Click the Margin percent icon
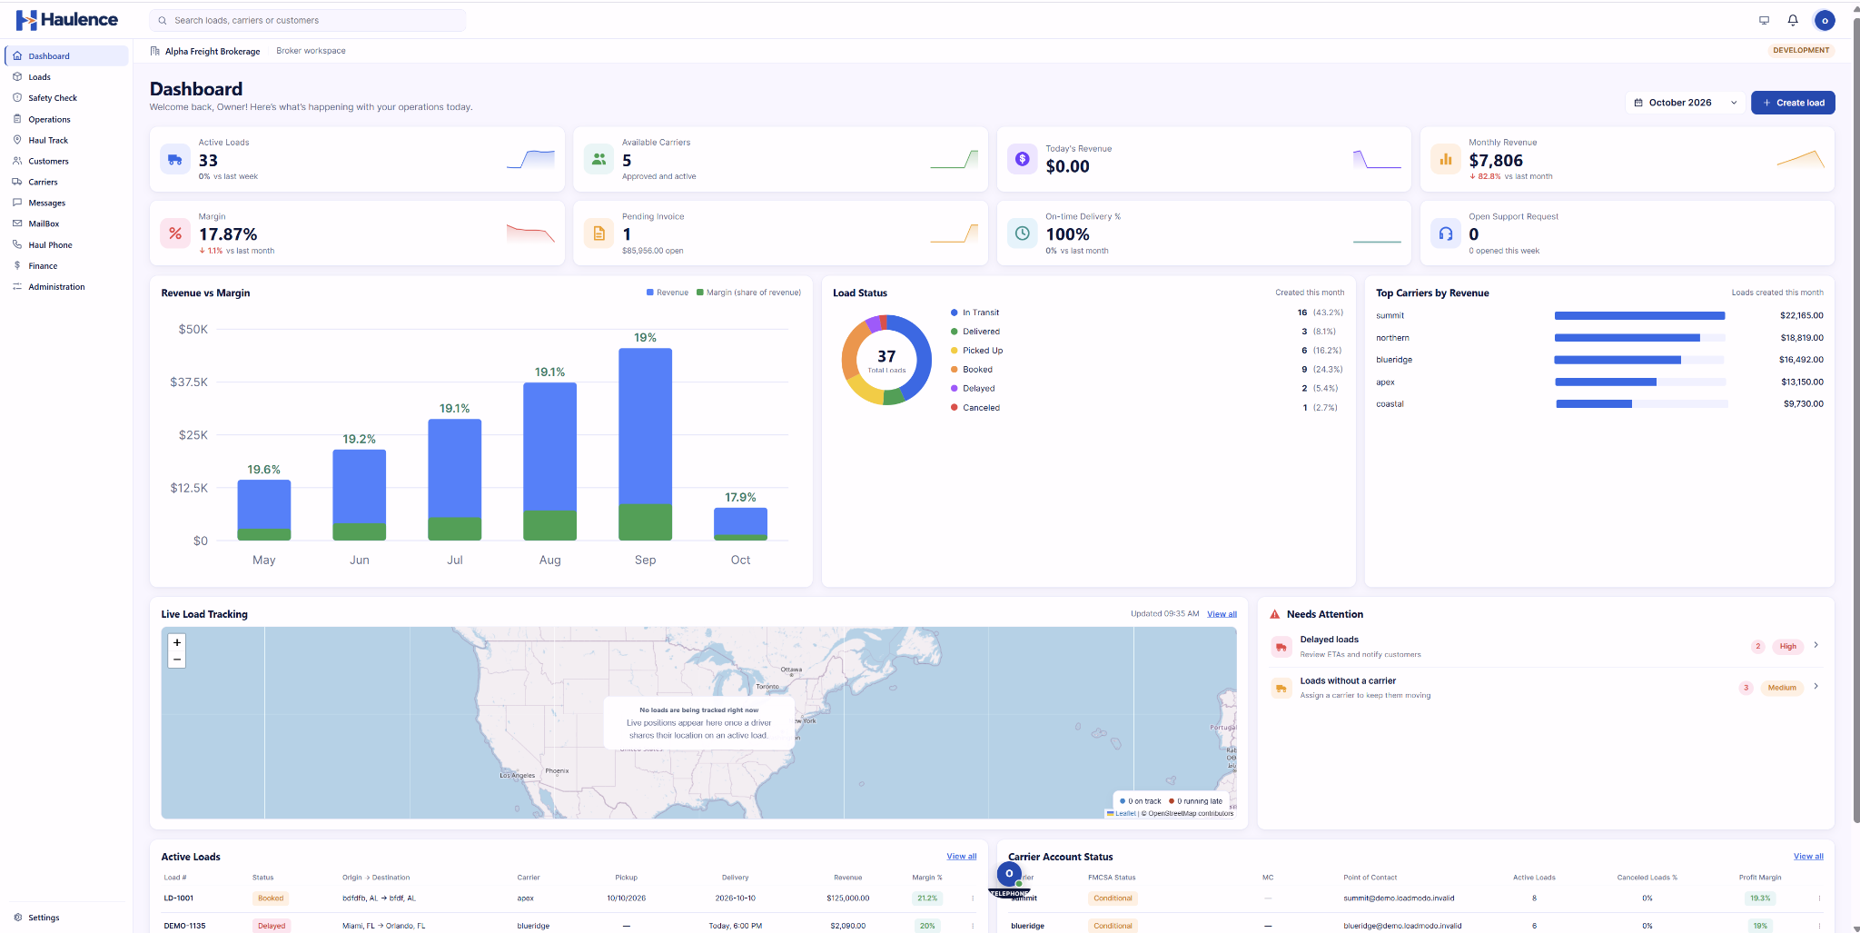 point(175,233)
